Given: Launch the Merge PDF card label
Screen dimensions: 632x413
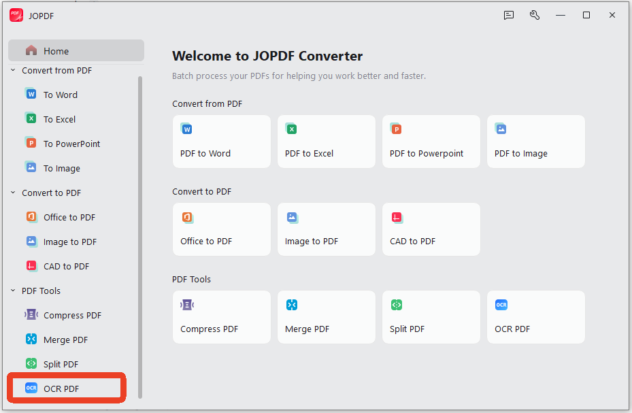Looking at the screenshot, I should point(307,329).
